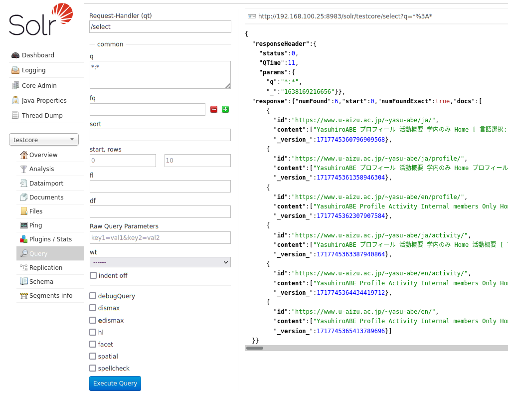Add filter query with green plus icon

tap(225, 109)
